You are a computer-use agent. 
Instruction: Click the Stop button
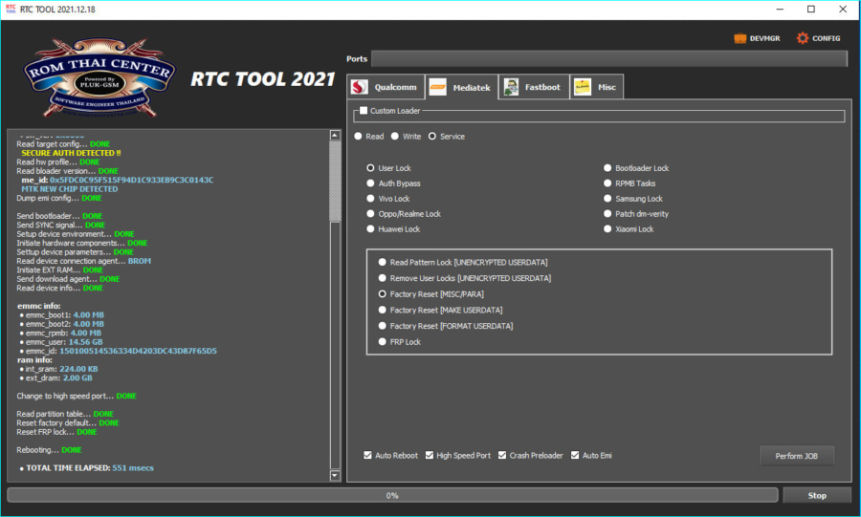817,496
